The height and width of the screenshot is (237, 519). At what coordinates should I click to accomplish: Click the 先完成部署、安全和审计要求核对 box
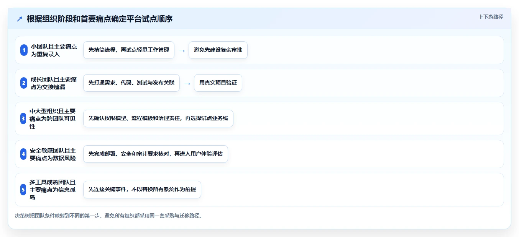(x=156, y=154)
